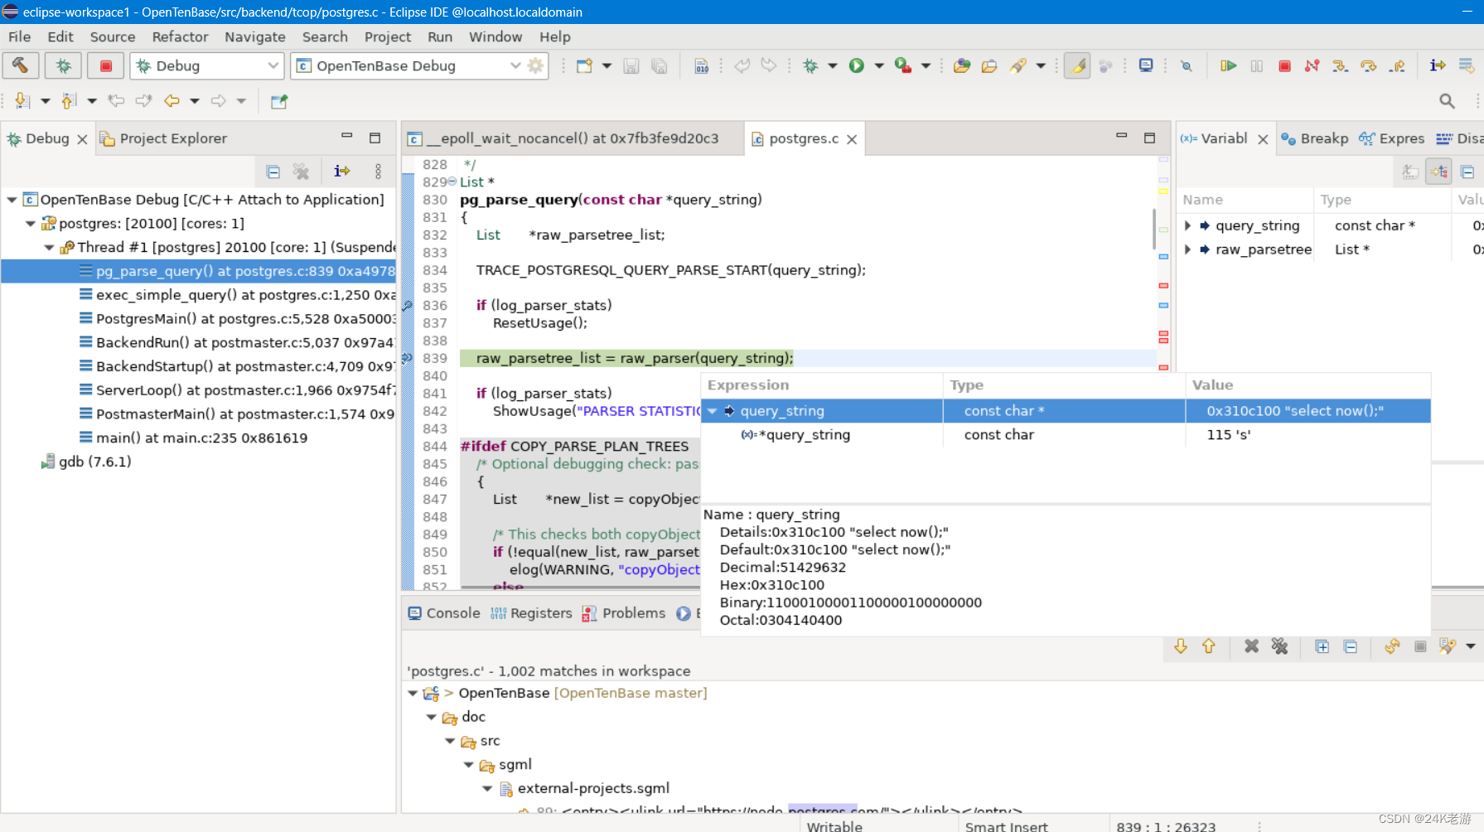Click the Step Over icon

[x=1368, y=65]
